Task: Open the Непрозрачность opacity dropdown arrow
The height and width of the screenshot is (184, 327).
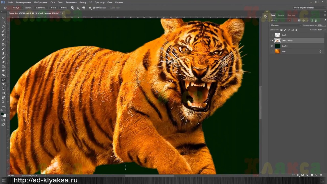Action: (x=325, y=25)
